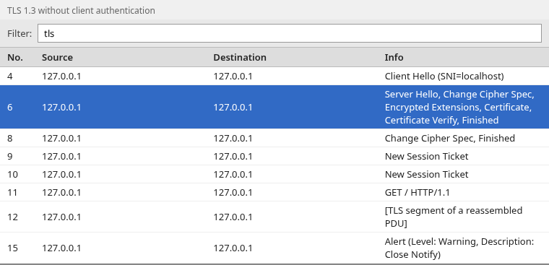The width and height of the screenshot is (549, 265).
Task: Sort by the Info column header
Action: [x=394, y=57]
